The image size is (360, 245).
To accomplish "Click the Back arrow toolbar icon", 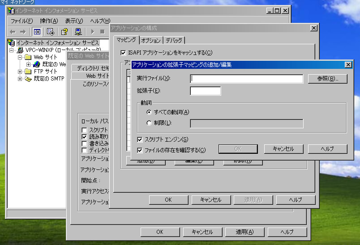I will (13, 32).
